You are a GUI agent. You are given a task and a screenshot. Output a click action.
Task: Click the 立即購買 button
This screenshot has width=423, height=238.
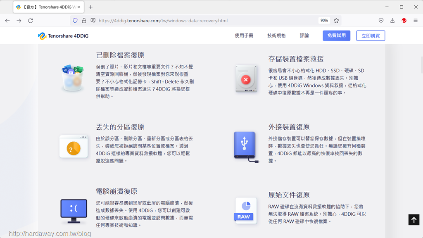[371, 36]
